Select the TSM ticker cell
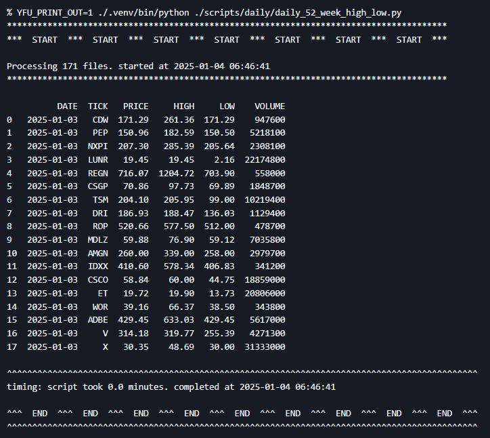 [100, 200]
